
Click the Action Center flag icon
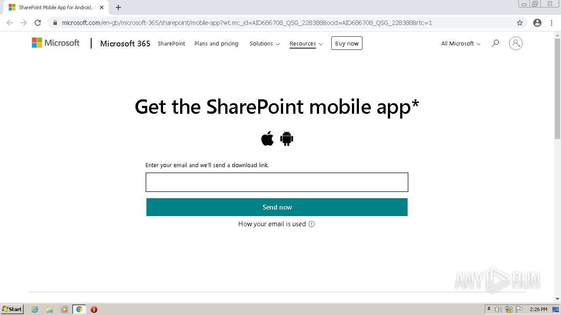coord(519,309)
